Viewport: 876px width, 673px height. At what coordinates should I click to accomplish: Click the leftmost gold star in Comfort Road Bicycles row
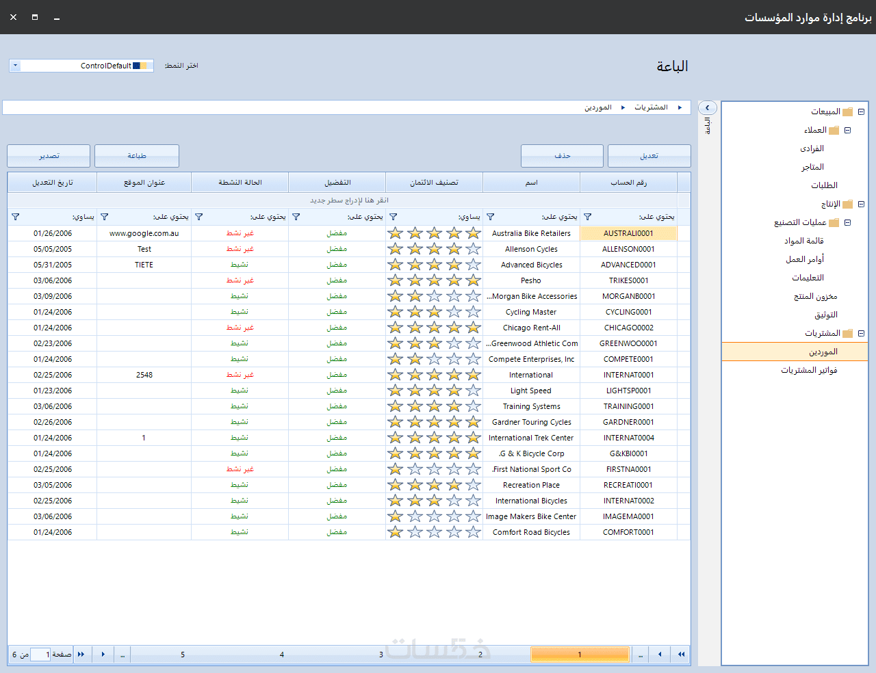[395, 532]
